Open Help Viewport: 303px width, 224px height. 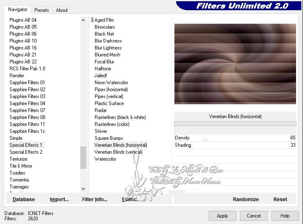[x=285, y=216]
